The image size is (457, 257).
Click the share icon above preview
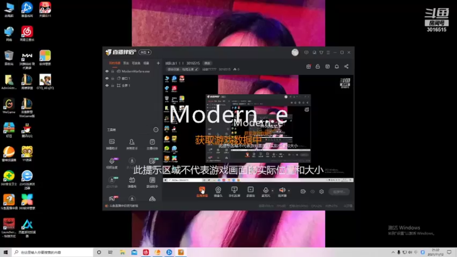coord(346,66)
